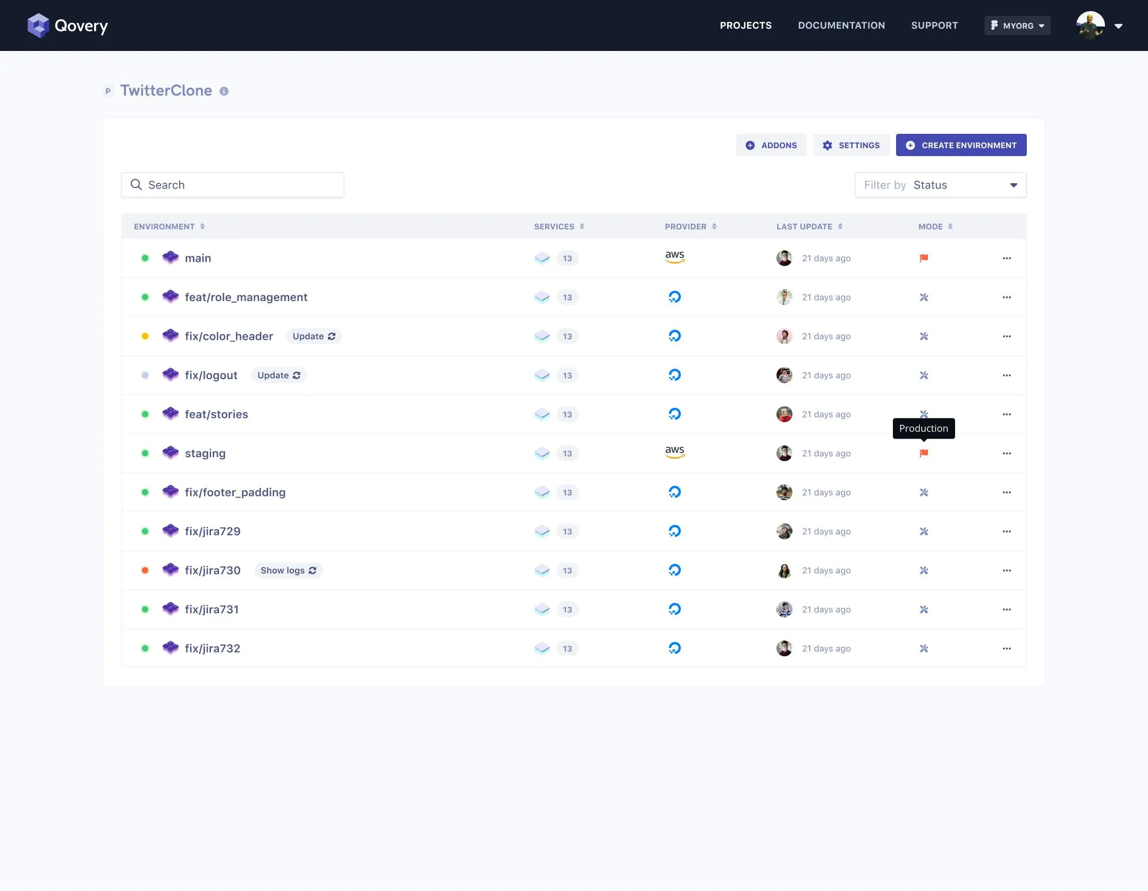
Task: Open three-dot menu for fix/jira730
Action: [x=1006, y=570]
